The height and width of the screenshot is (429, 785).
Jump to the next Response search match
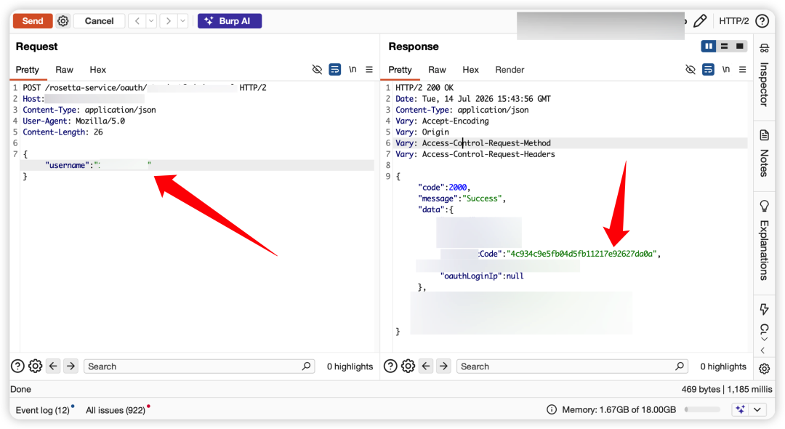[443, 366]
